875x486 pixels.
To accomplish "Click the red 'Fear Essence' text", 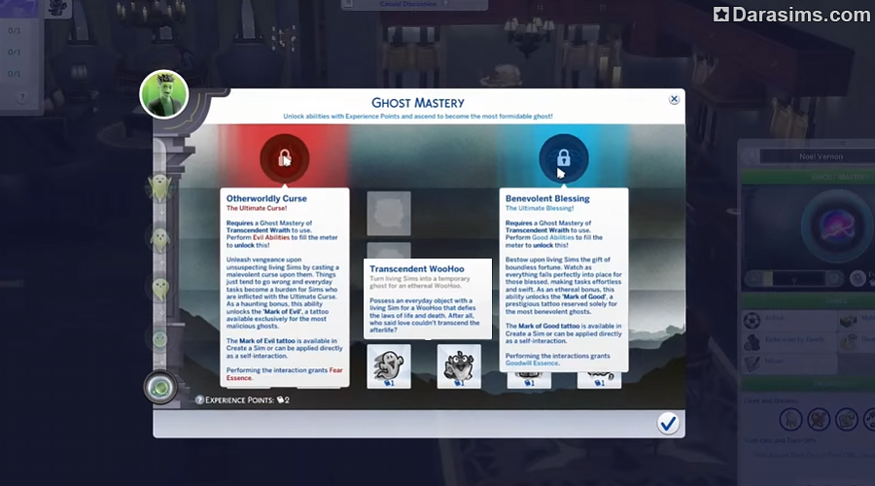I will (285, 374).
